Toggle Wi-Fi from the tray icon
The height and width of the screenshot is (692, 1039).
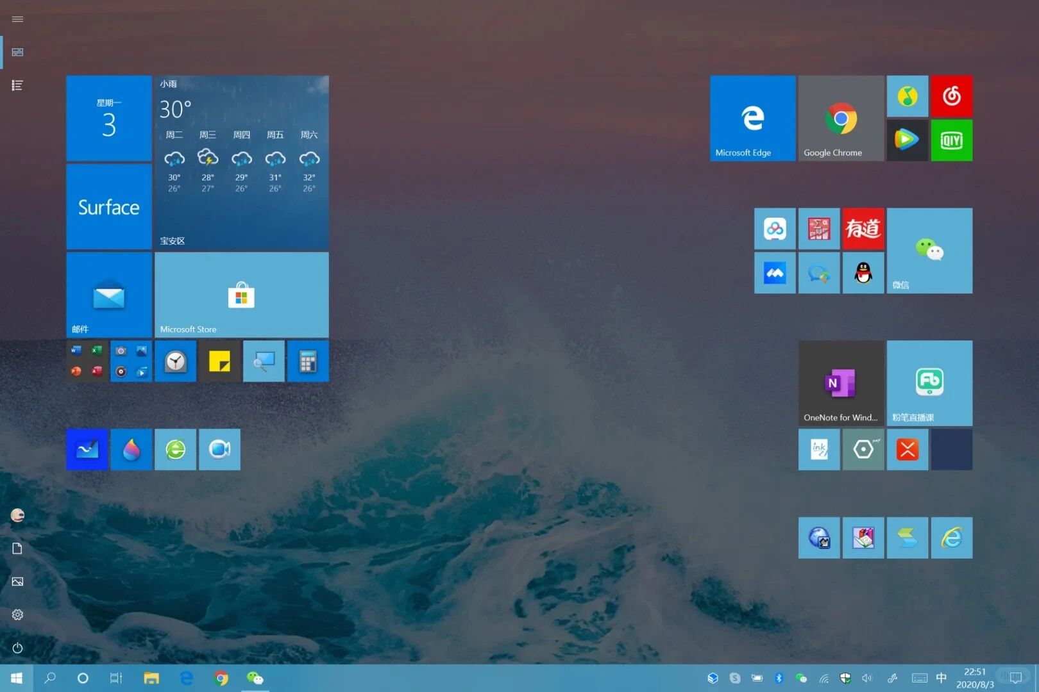point(825,677)
